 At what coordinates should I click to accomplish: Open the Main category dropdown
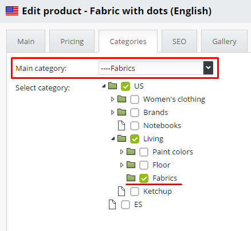pyautogui.click(x=156, y=68)
